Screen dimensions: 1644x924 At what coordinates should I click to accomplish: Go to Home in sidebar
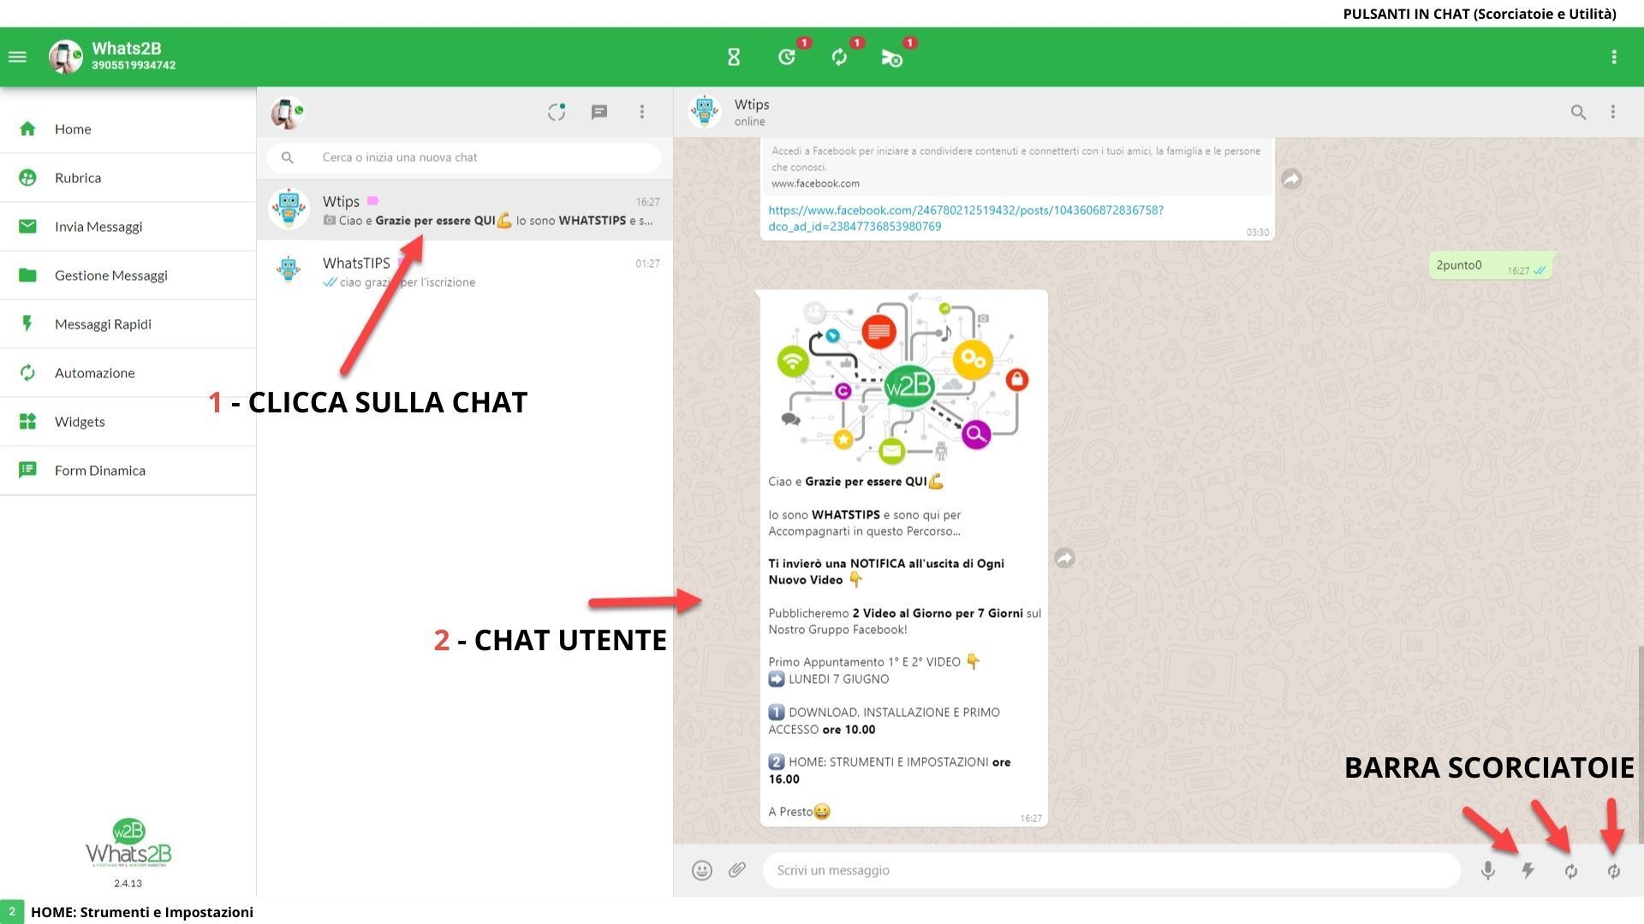(x=128, y=129)
